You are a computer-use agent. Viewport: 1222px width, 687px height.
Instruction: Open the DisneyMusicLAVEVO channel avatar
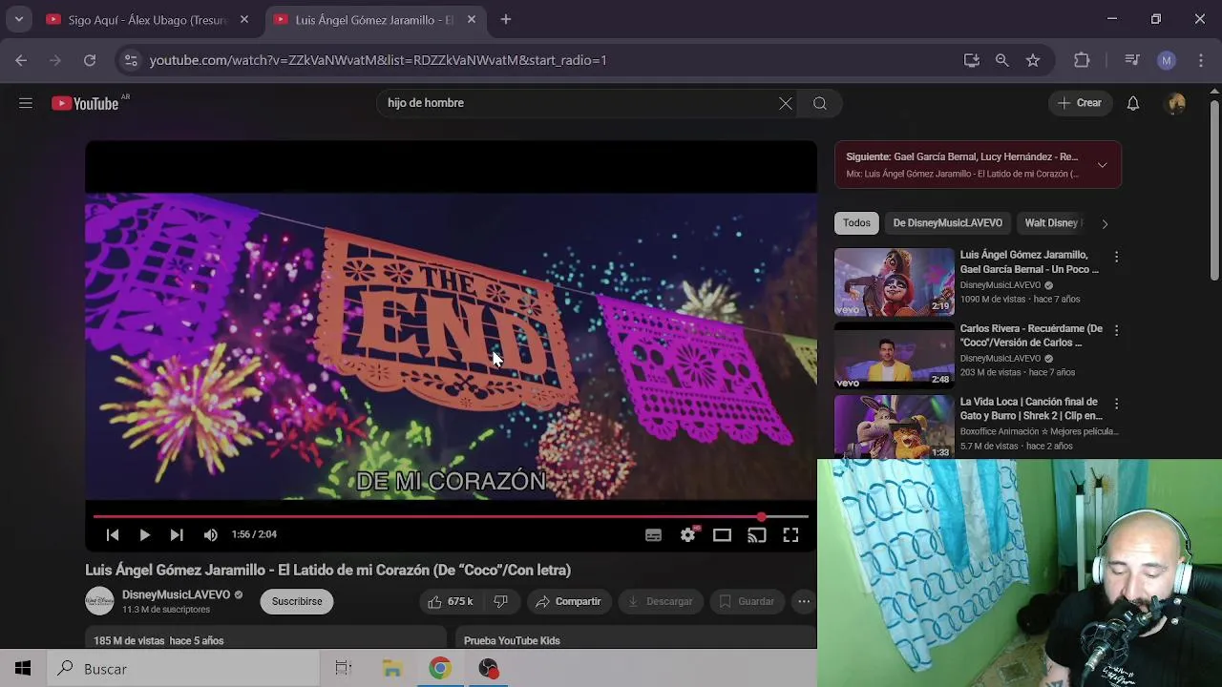[x=99, y=601]
